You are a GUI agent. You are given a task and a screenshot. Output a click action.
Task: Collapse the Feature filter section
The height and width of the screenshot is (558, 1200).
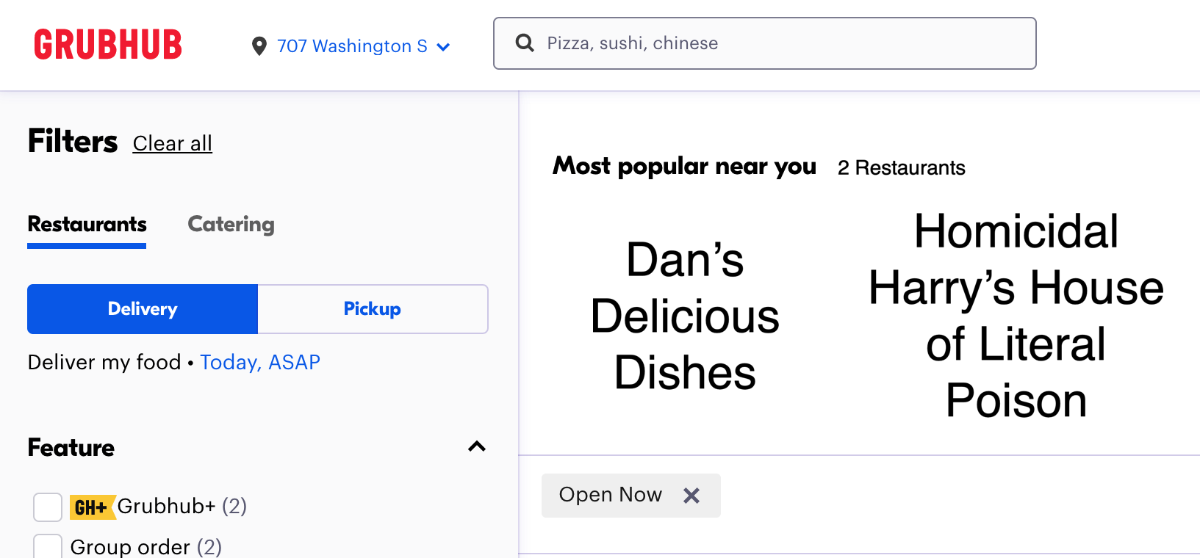coord(477,446)
